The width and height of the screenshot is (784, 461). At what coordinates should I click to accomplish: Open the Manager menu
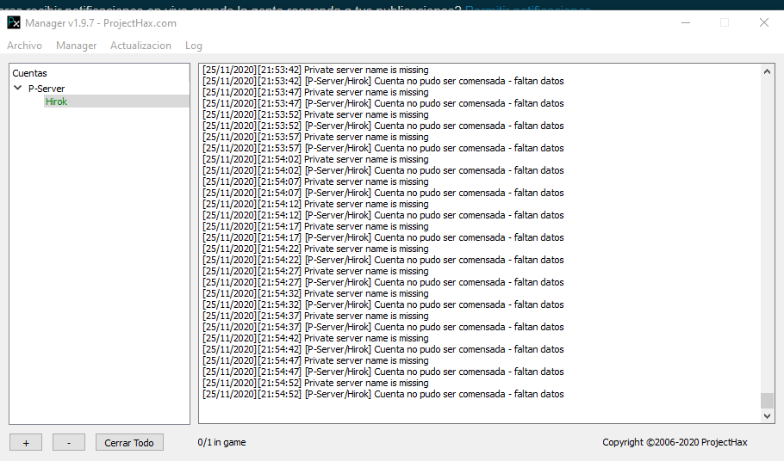76,46
